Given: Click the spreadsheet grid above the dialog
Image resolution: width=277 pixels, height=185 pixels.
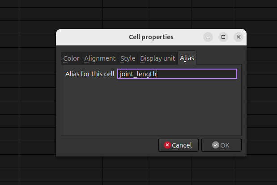Looking at the screenshot, I should tap(134, 13).
